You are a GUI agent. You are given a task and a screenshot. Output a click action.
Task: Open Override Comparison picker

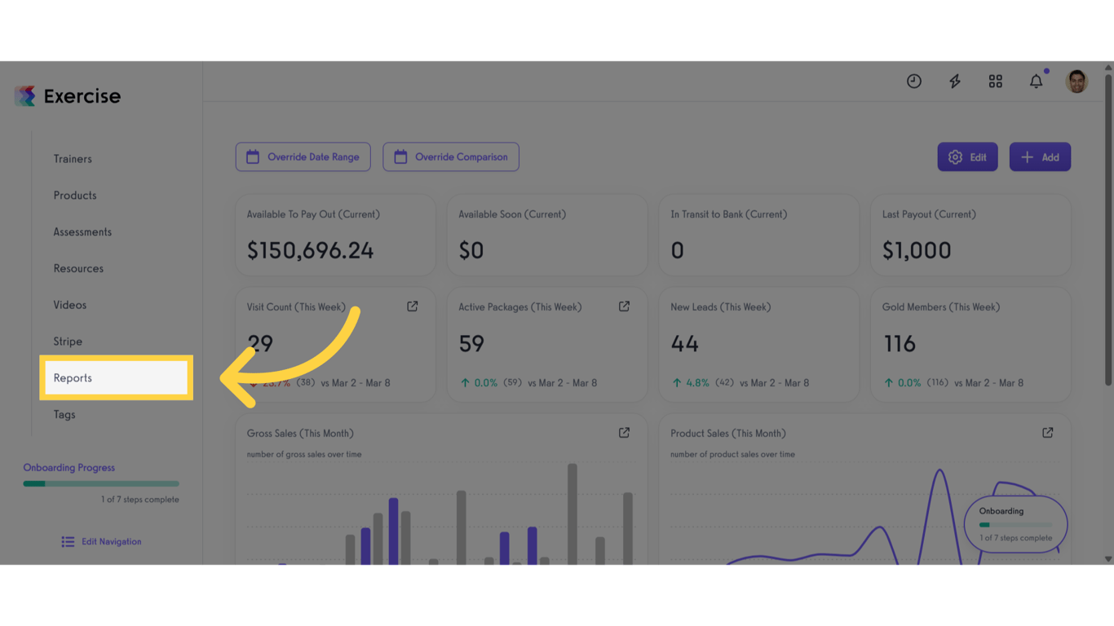click(x=451, y=157)
